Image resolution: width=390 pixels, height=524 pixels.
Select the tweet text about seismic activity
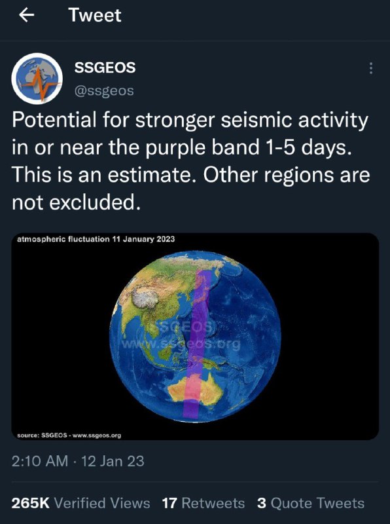[191, 160]
